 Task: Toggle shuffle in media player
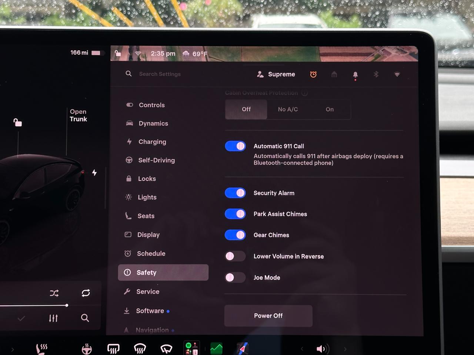click(x=54, y=293)
